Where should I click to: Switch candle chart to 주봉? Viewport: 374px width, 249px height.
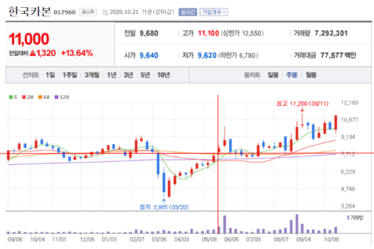[x=292, y=75]
